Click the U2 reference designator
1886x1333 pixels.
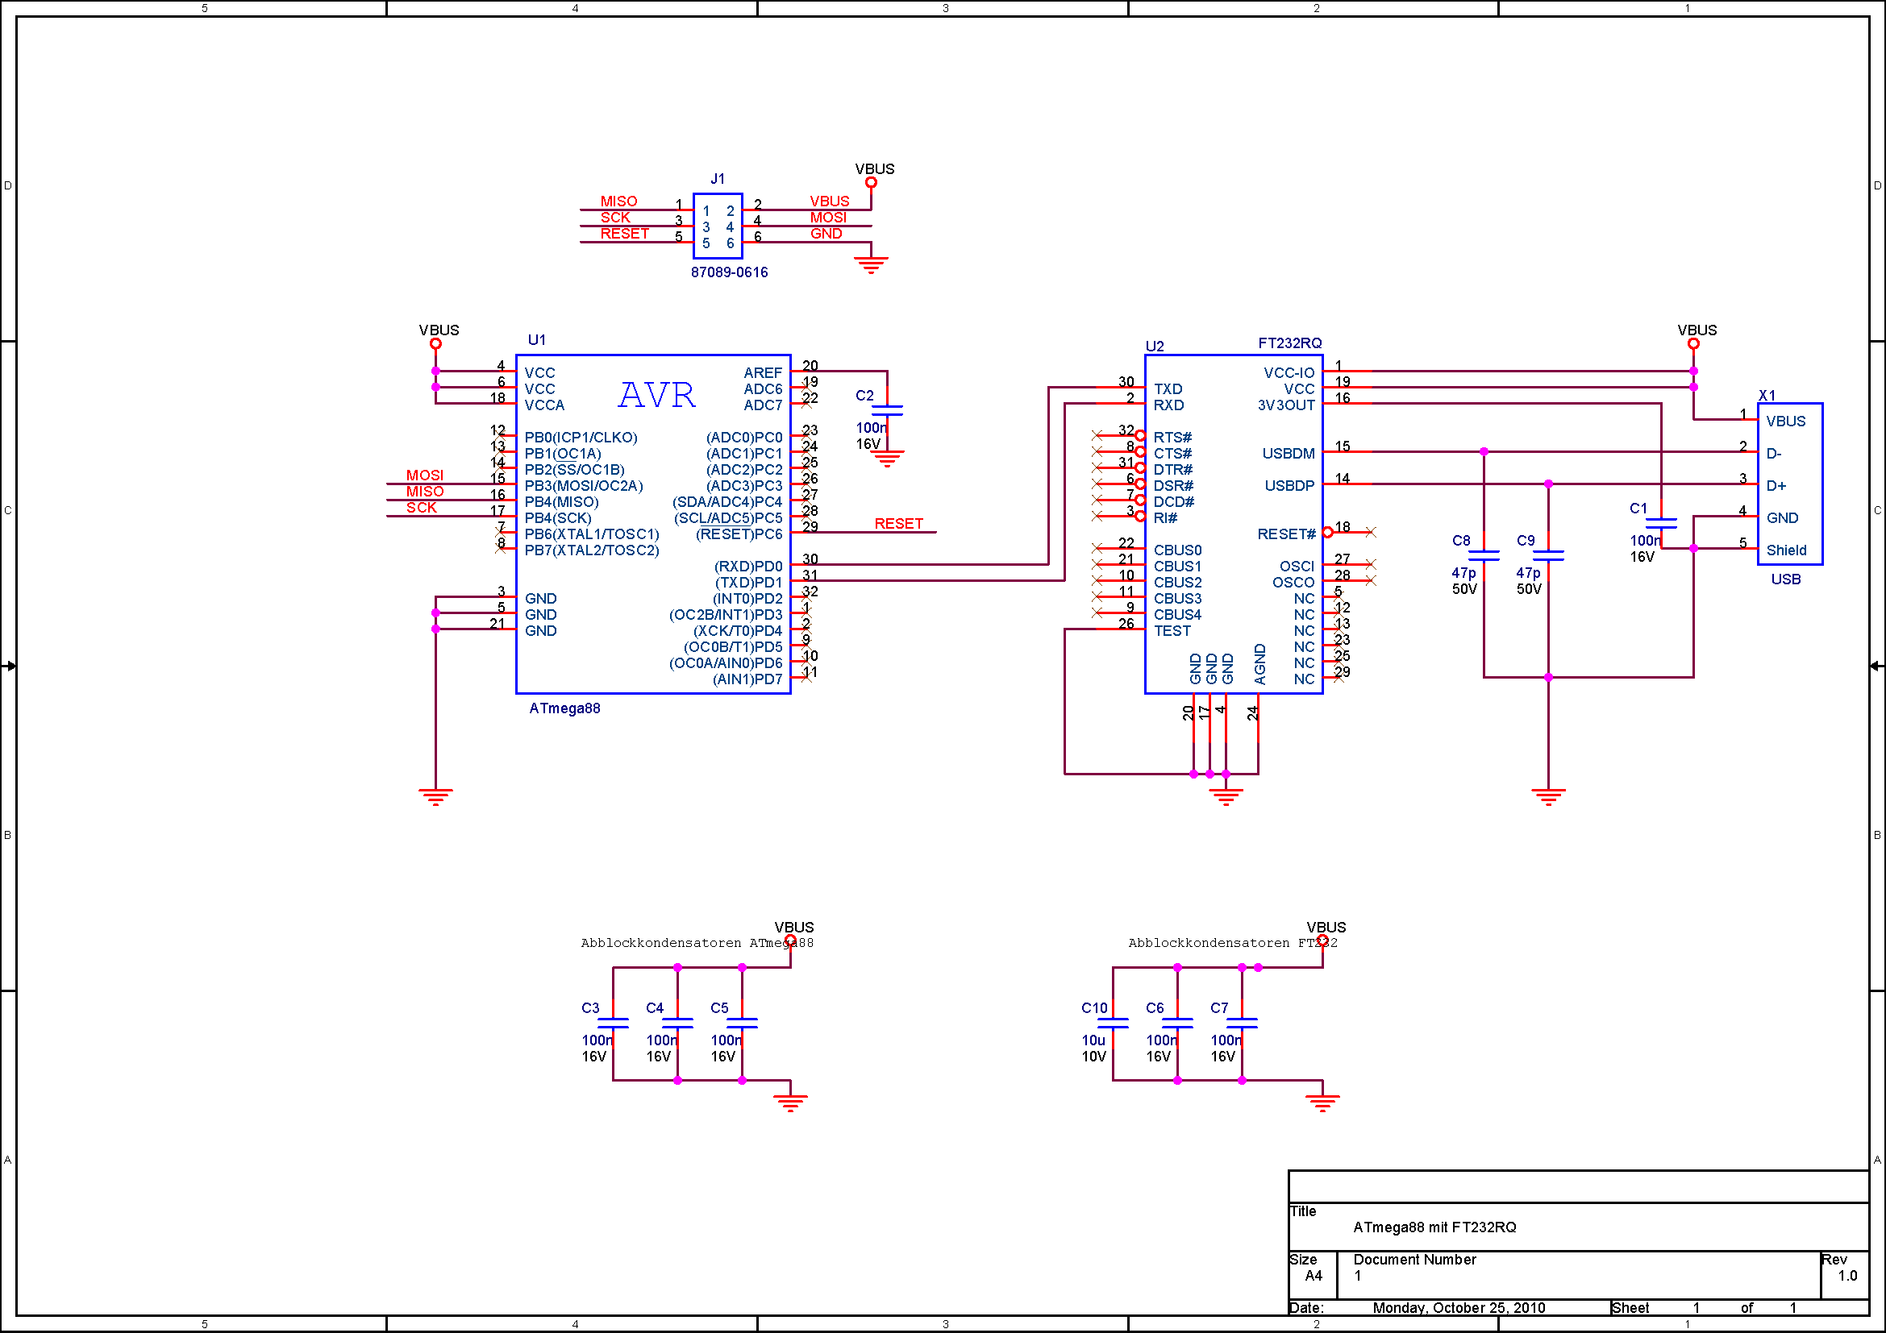coord(1154,347)
